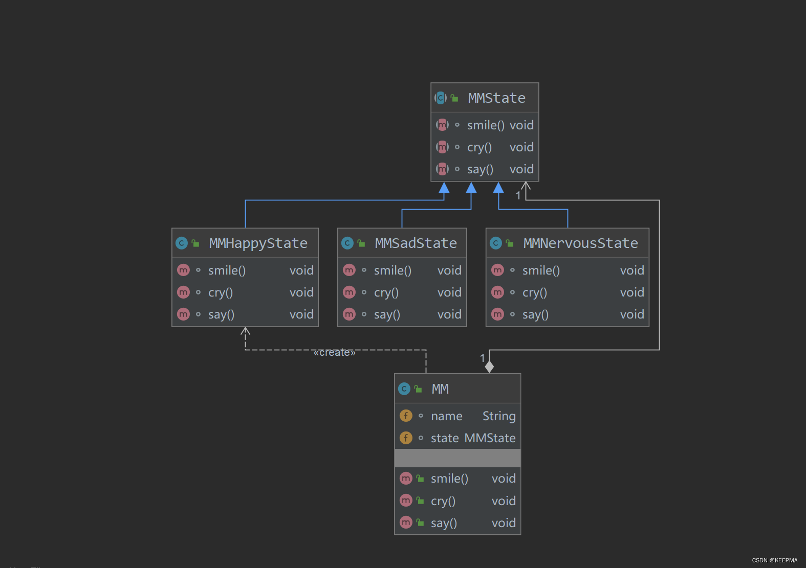
Task: Click public lock icon beside MM smile()
Action: click(x=420, y=478)
